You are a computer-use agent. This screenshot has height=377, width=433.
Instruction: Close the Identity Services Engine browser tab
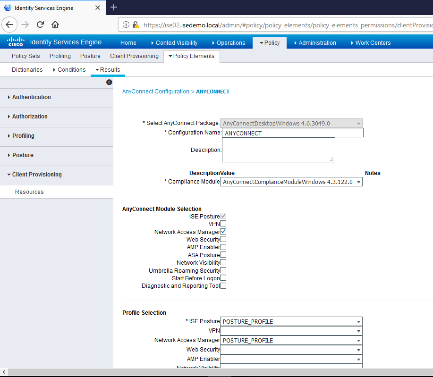[97, 8]
